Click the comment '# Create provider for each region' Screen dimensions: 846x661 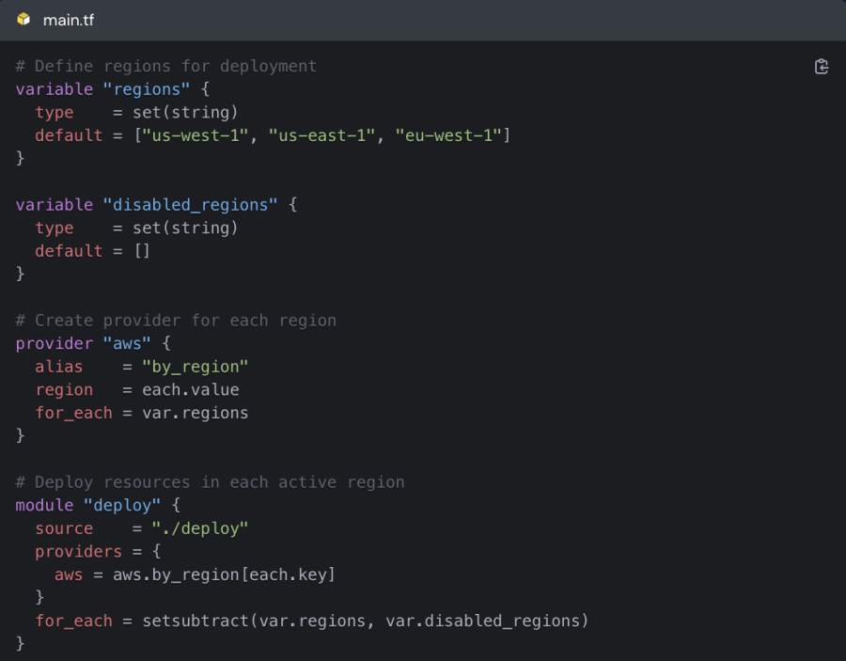click(x=176, y=321)
